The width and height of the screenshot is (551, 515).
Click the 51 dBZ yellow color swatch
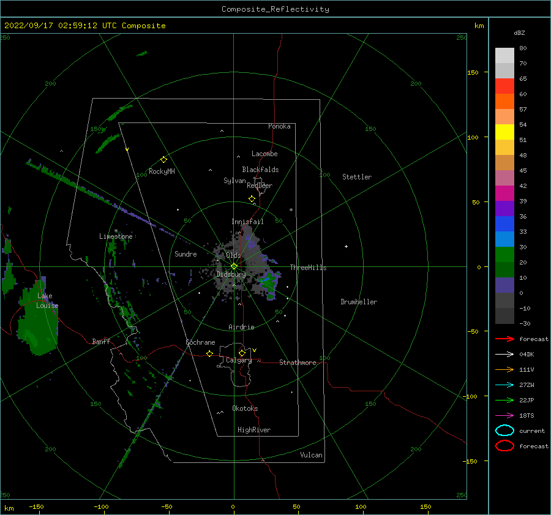click(x=504, y=132)
